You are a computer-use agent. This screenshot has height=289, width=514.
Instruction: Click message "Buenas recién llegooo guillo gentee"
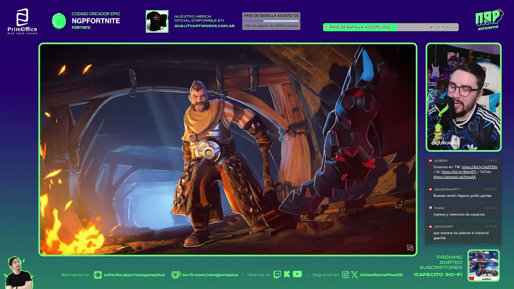[x=463, y=196]
